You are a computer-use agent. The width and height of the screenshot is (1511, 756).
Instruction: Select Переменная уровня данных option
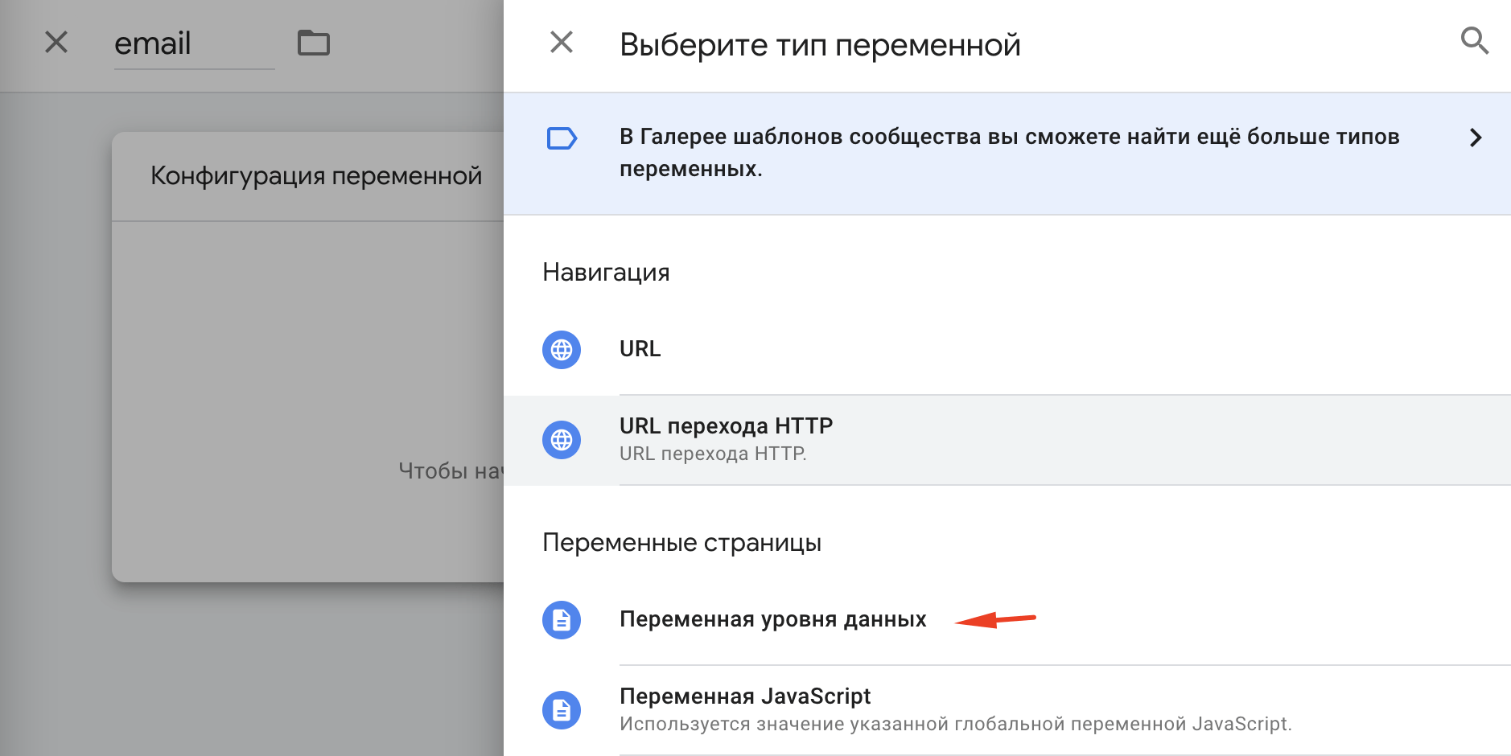(x=1007, y=620)
